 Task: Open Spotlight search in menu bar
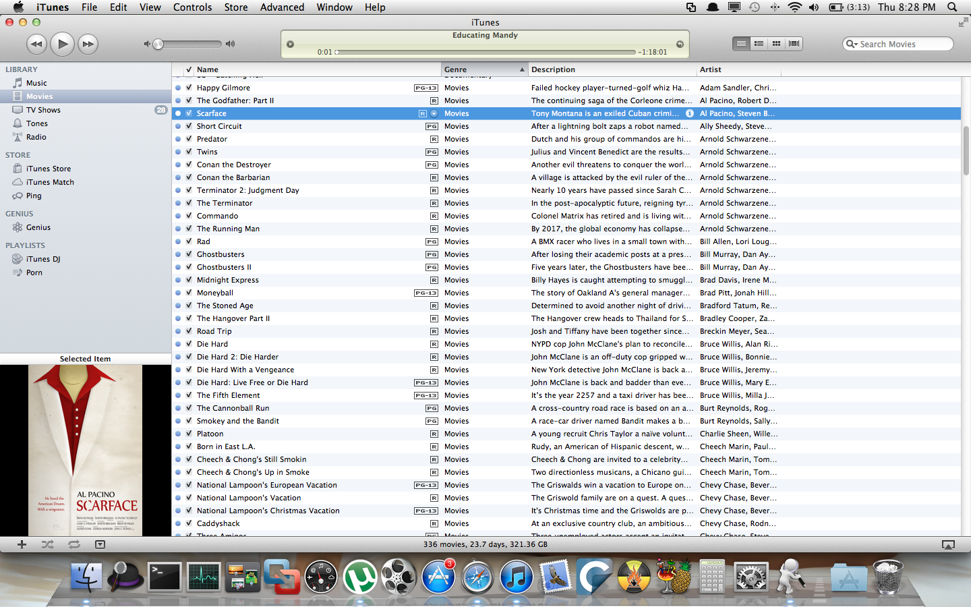point(952,7)
